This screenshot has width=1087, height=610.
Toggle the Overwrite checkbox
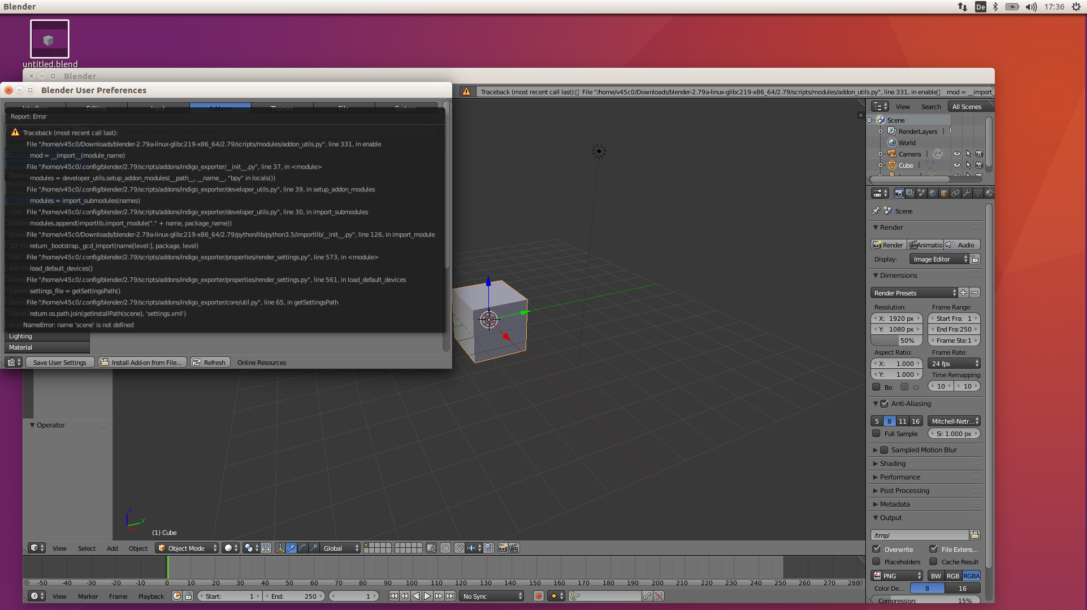(x=876, y=549)
